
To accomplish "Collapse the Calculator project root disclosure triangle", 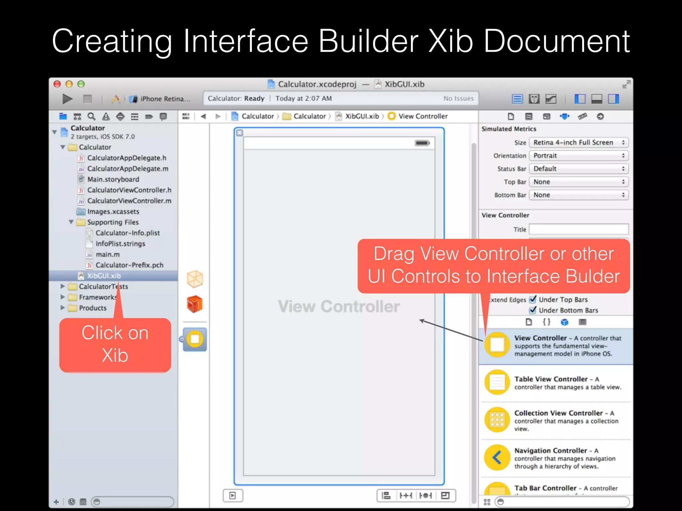I will [55, 132].
